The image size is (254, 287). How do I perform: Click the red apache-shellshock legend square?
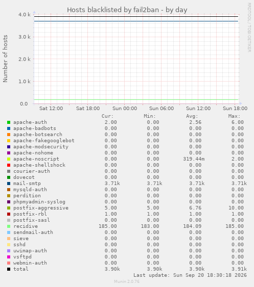pos(9,165)
